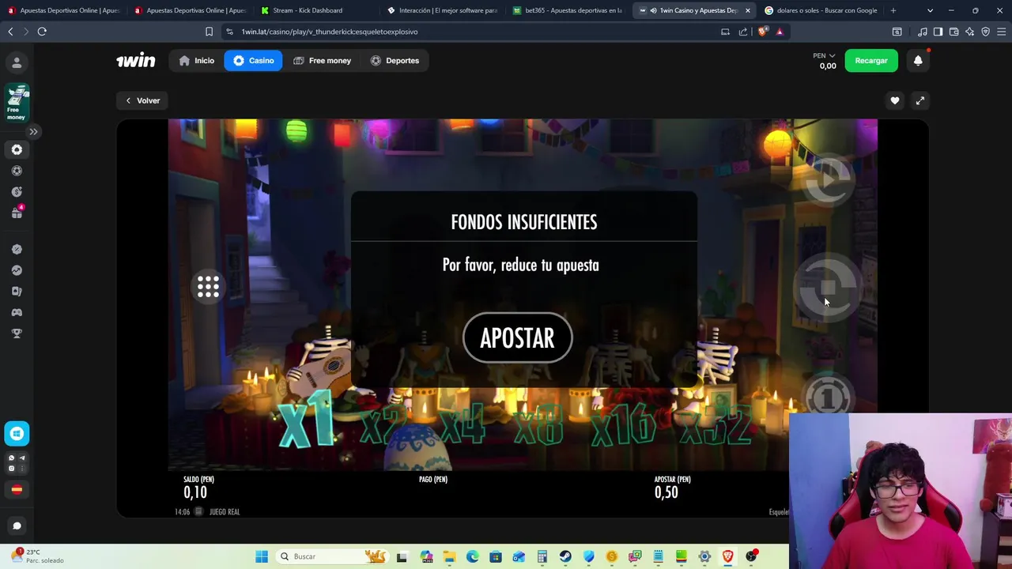
Task: Expand the left sidebar with double chevron
Action: point(33,132)
